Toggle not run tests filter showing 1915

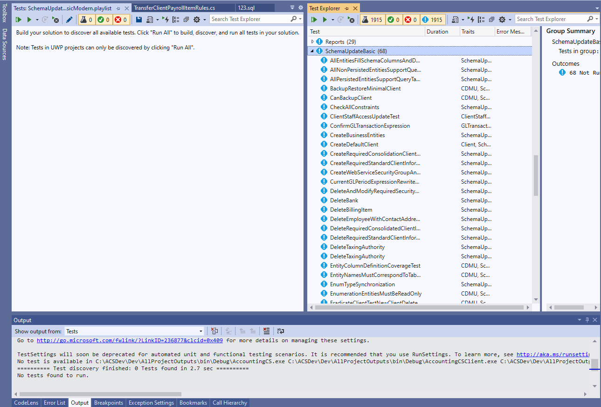[432, 20]
